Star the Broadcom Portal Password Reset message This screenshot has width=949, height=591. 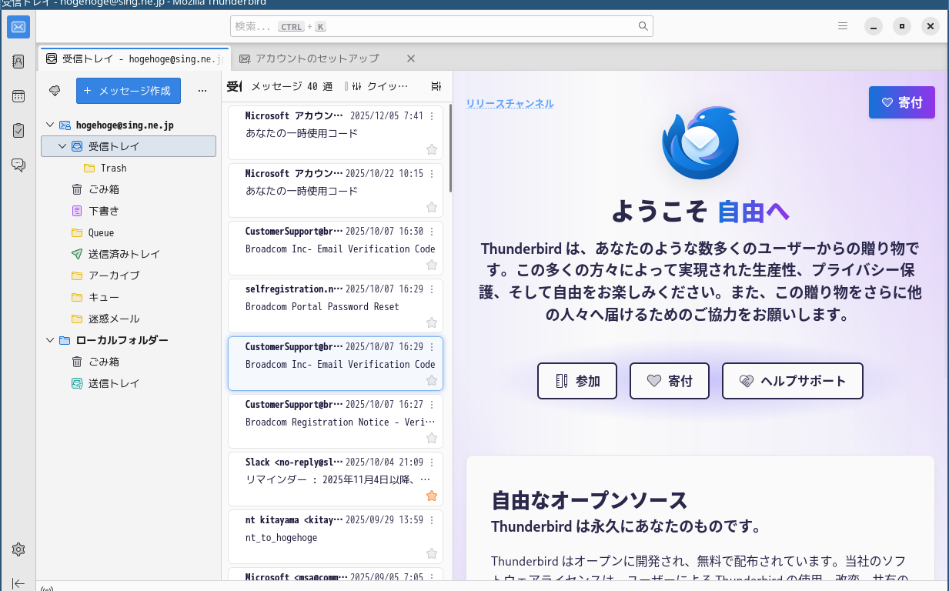coord(432,322)
